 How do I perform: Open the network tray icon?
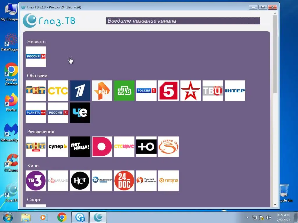coord(254,217)
